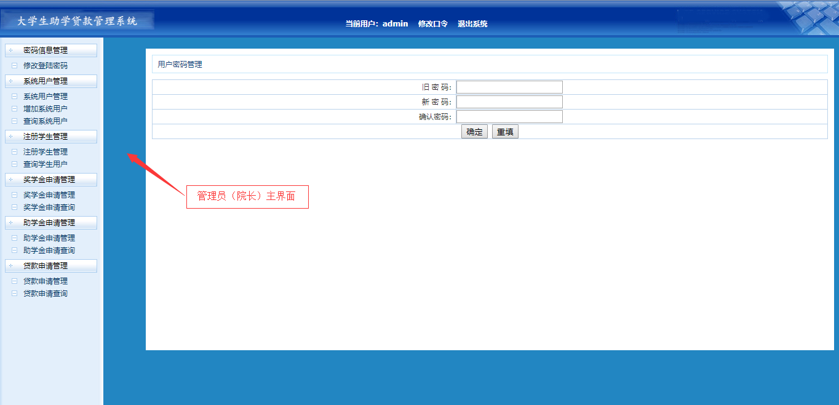Click the 确认密码 input field
Screen dimensions: 839x405
point(509,117)
